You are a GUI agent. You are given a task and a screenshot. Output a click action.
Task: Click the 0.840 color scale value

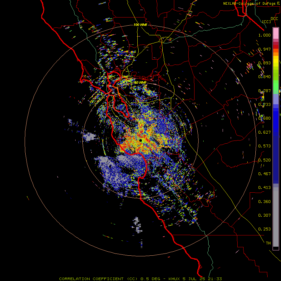tap(264, 77)
